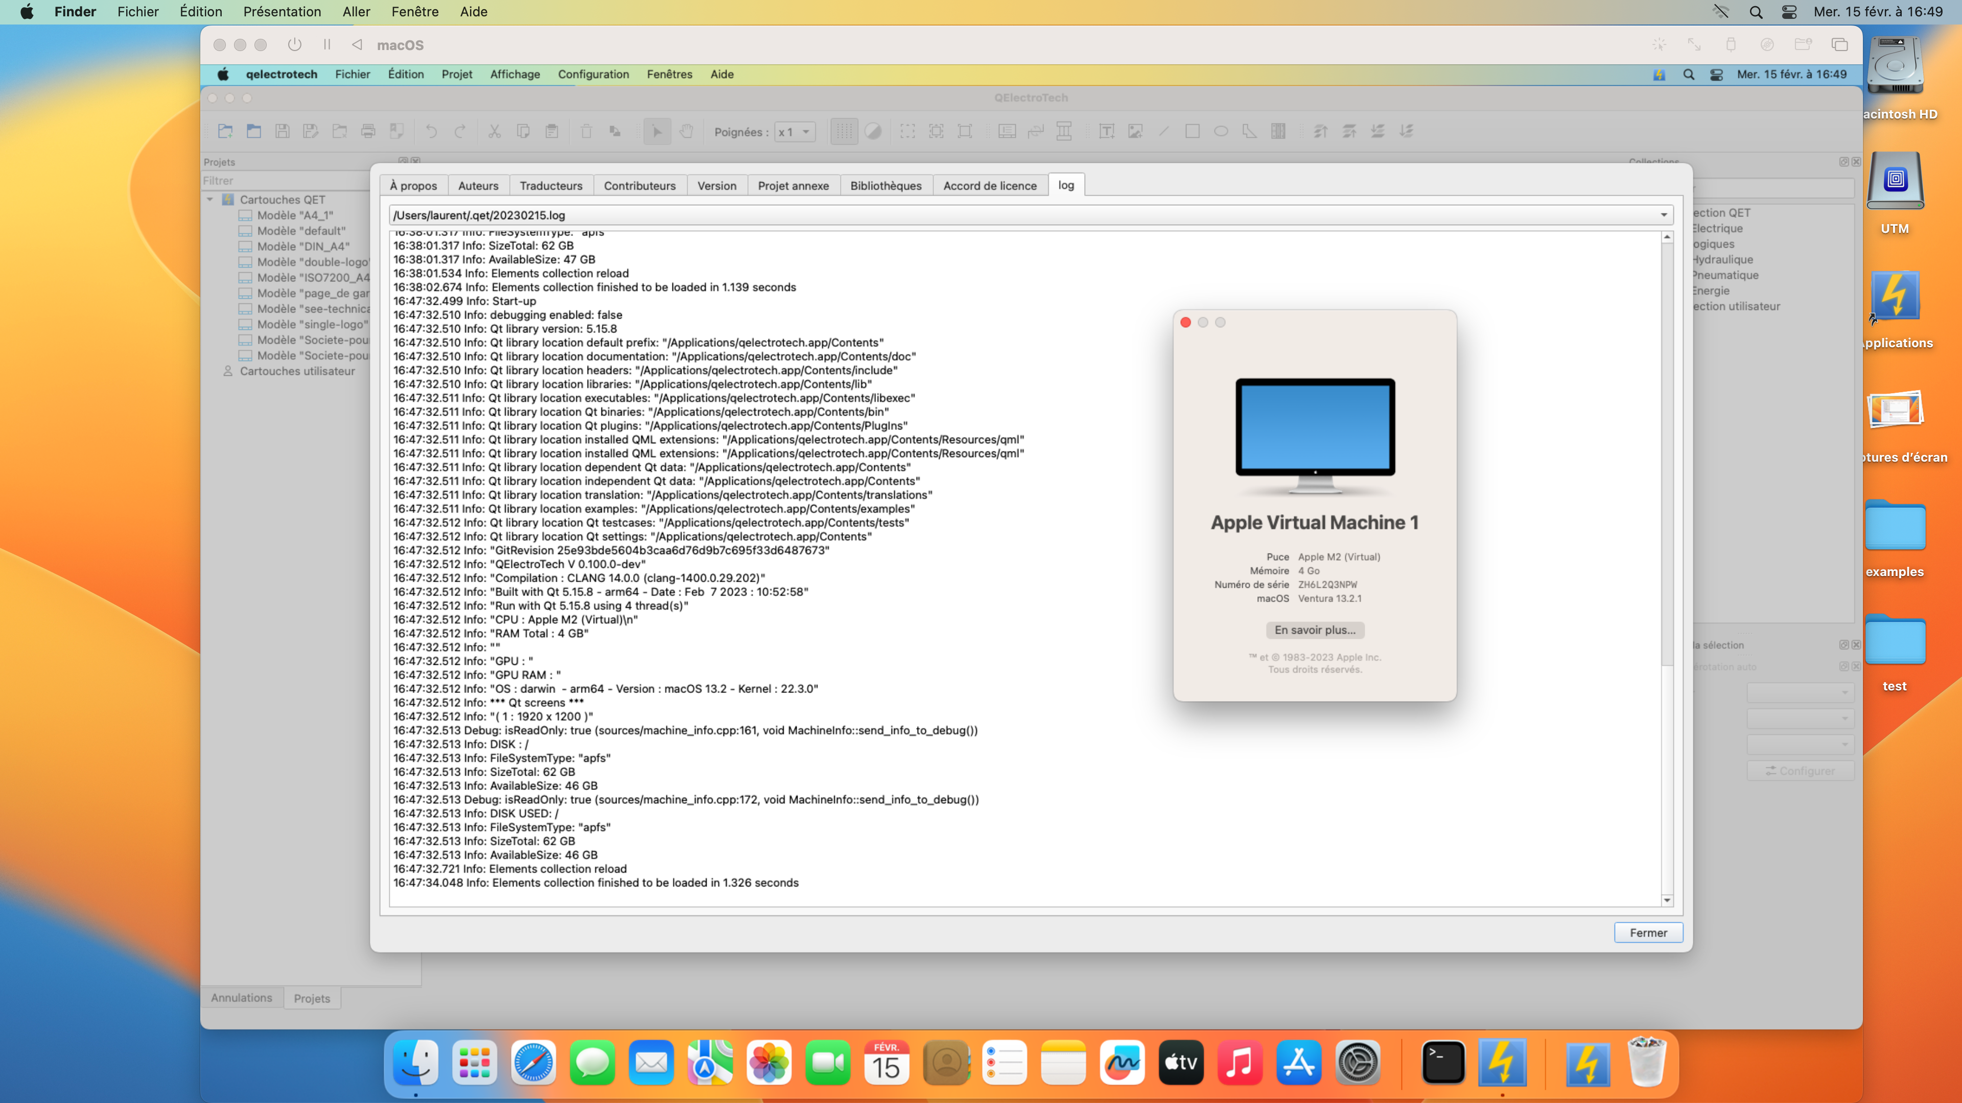Collapse the Cartouches QET tree node
The width and height of the screenshot is (1962, 1103).
(209, 200)
